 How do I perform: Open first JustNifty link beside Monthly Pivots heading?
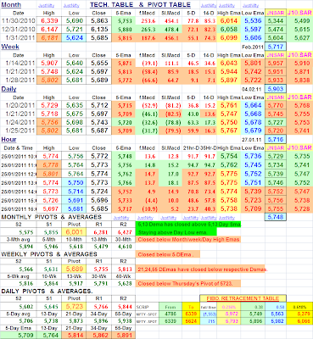tap(121, 218)
